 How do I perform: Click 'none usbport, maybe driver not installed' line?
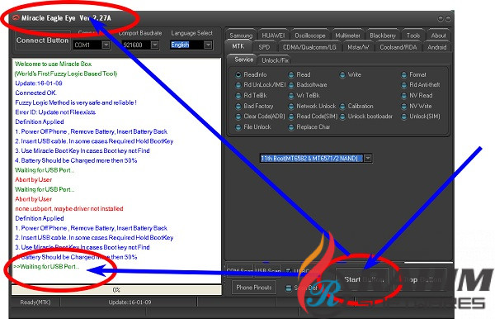[x=69, y=208]
